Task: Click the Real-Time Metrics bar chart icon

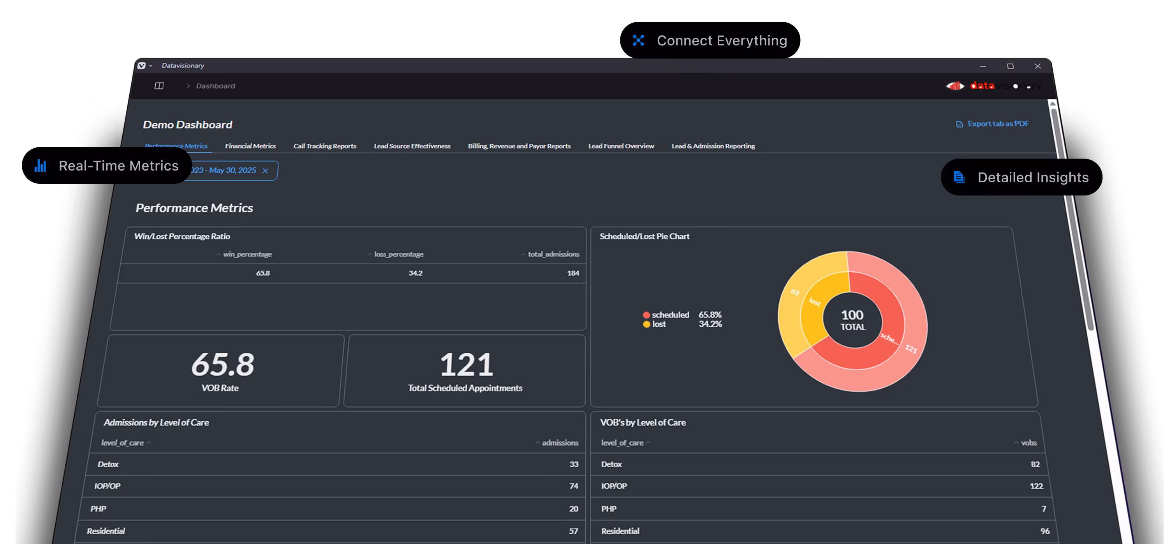Action: point(41,166)
